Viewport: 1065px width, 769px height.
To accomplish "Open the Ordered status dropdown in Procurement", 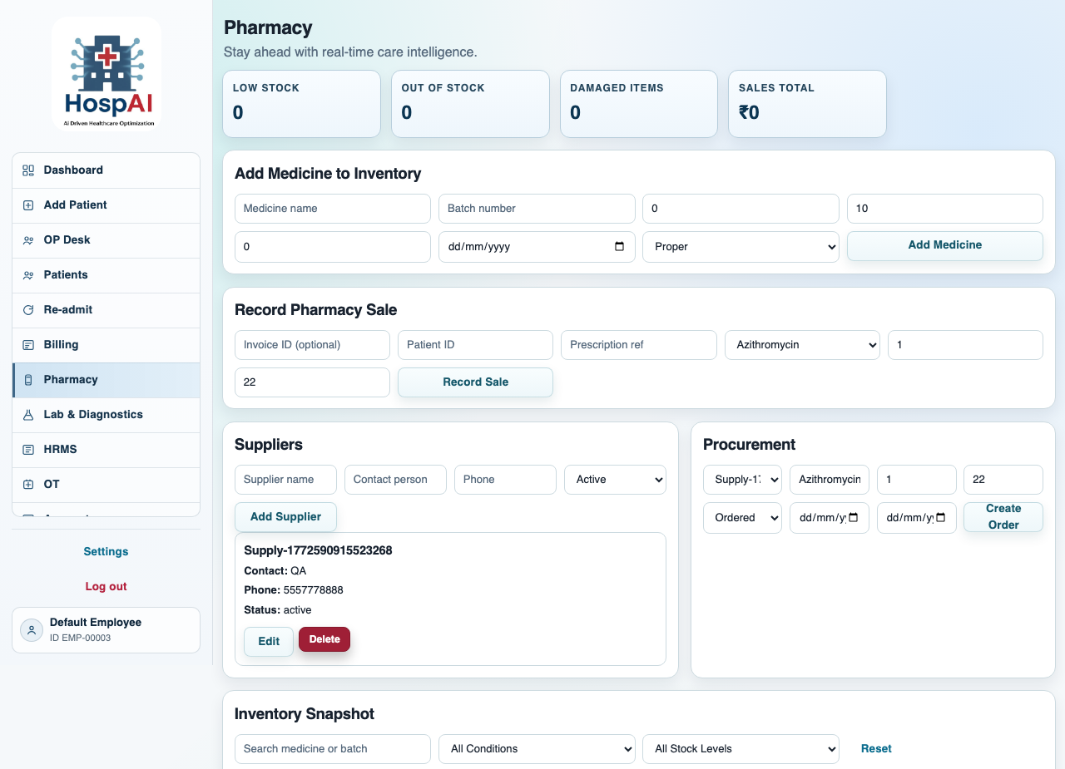I will pos(742,517).
